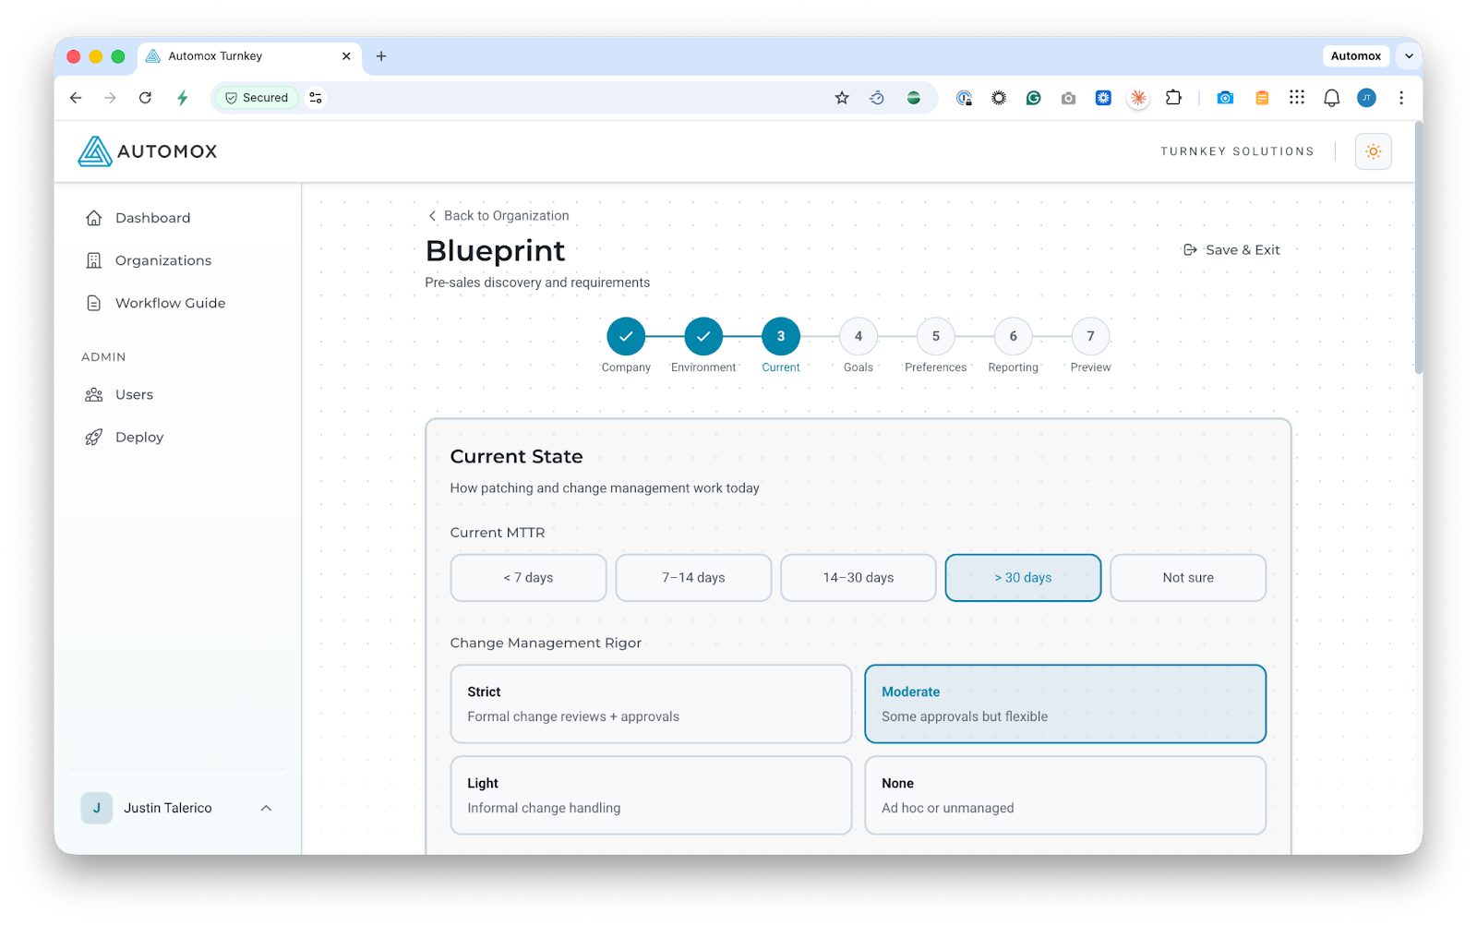Bookmark this page with the star icon
Viewport: 1477px width, 926px height.
pos(842,98)
